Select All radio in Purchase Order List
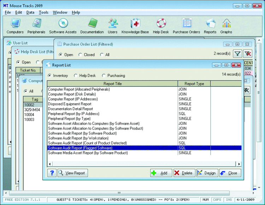 [x=101, y=55]
